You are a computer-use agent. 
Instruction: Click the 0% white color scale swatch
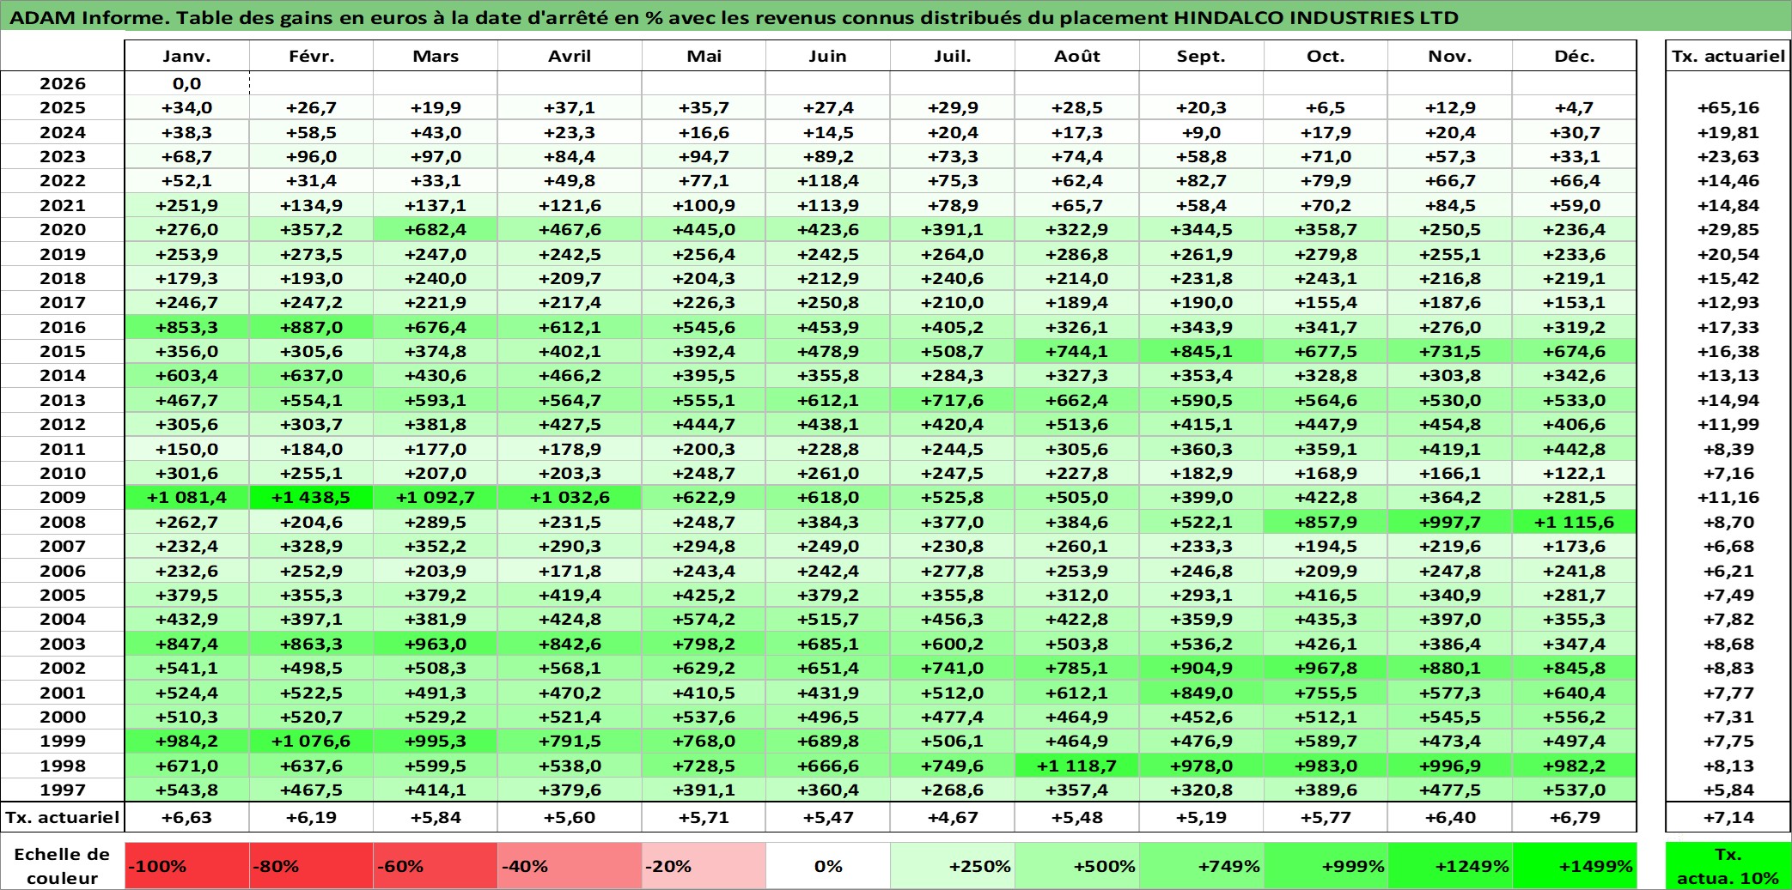pos(828,866)
